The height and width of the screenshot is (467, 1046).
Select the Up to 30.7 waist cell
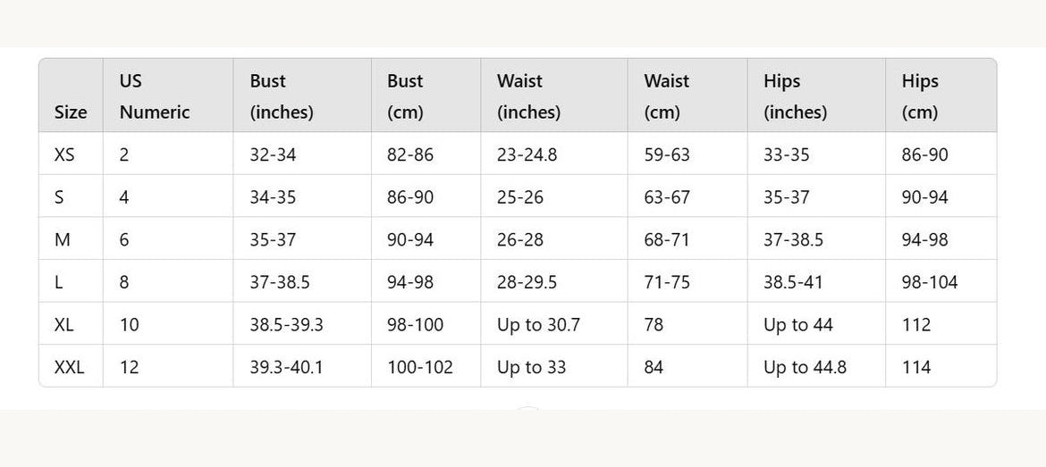(x=538, y=324)
